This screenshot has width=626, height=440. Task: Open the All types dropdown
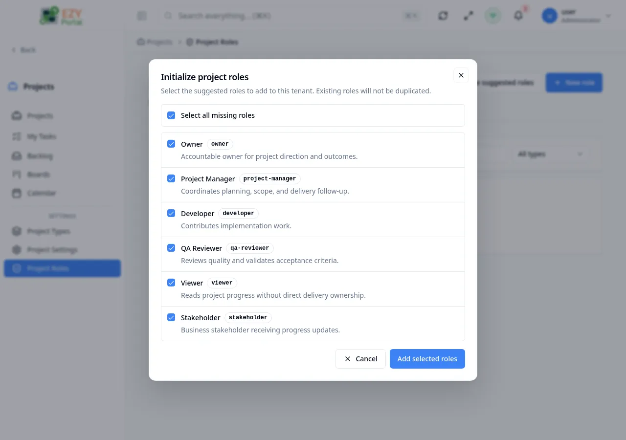(x=550, y=154)
